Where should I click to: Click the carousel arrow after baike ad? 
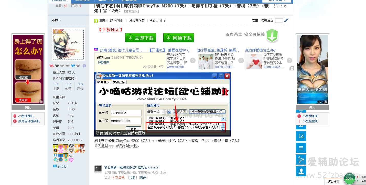pos(241,60)
